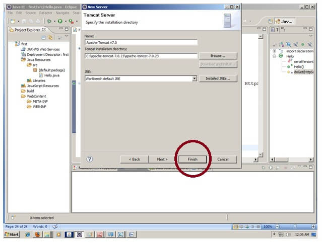Open the Project Explorer view menu triangle
Image resolution: width=322 pixels, height=243 pixels.
pos(67,36)
